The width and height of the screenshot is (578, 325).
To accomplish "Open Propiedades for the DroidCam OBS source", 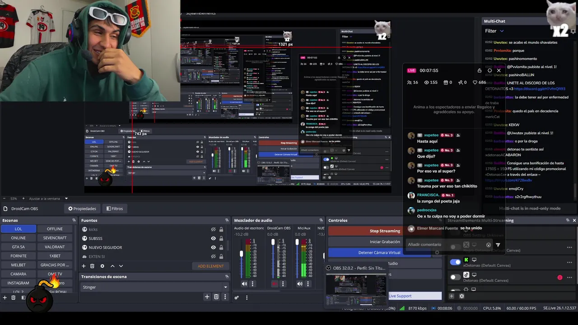I will (82, 209).
